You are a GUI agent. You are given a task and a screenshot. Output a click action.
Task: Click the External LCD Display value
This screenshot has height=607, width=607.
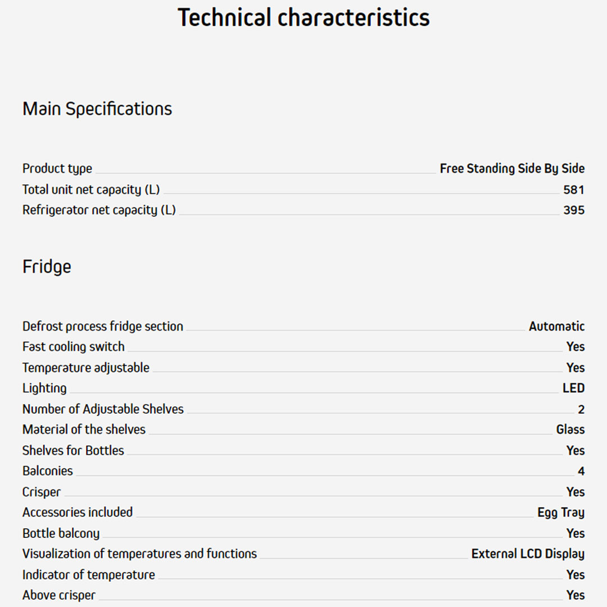pyautogui.click(x=528, y=554)
